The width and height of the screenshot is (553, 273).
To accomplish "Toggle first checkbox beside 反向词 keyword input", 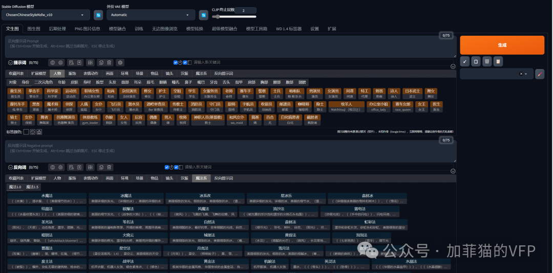I will point(167,167).
